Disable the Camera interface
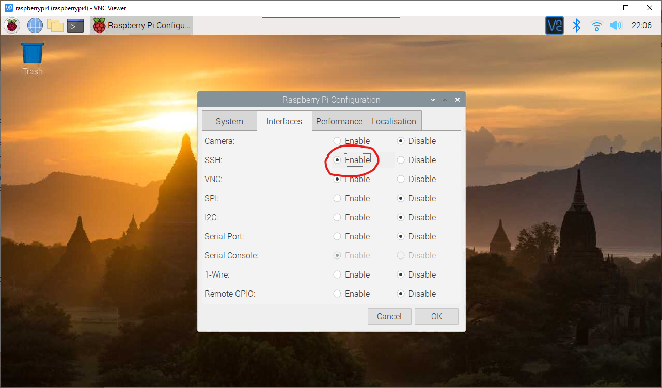662x388 pixels. pos(401,141)
